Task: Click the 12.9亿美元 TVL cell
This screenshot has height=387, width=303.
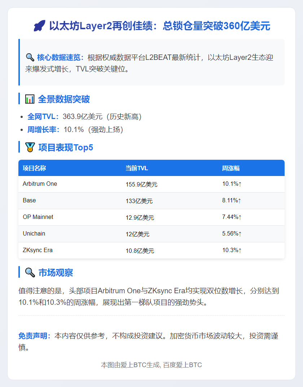Action: (x=140, y=217)
